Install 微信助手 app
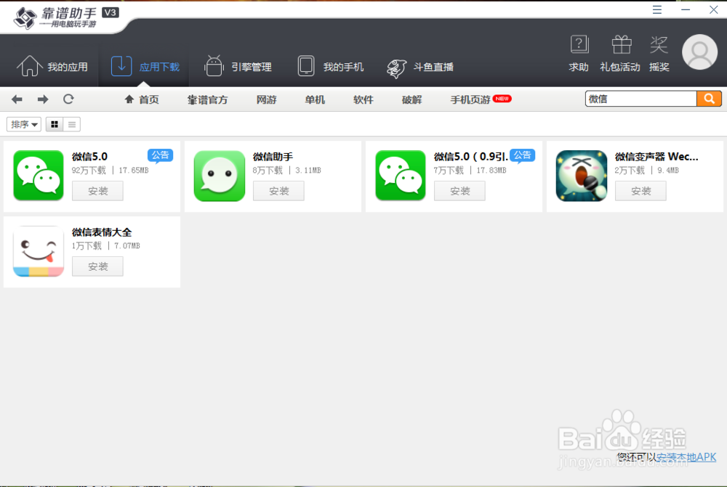Screen dimensions: 727x487 point(278,191)
